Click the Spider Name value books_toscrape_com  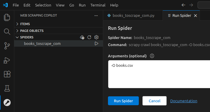point(152,38)
